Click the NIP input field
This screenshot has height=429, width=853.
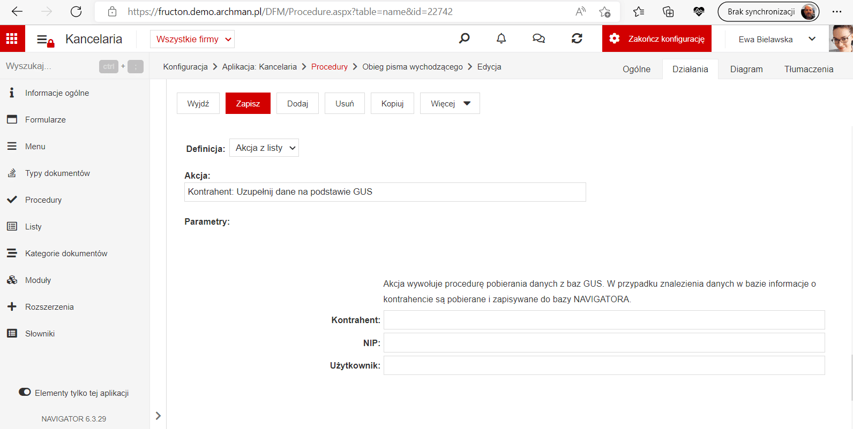[x=604, y=343]
